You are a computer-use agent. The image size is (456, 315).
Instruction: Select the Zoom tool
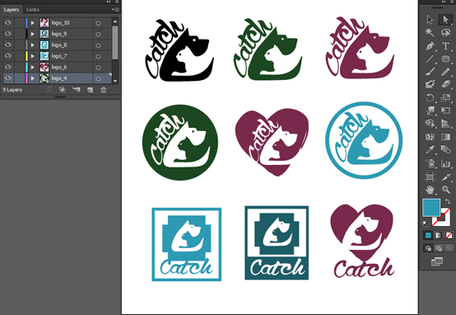pyautogui.click(x=445, y=190)
